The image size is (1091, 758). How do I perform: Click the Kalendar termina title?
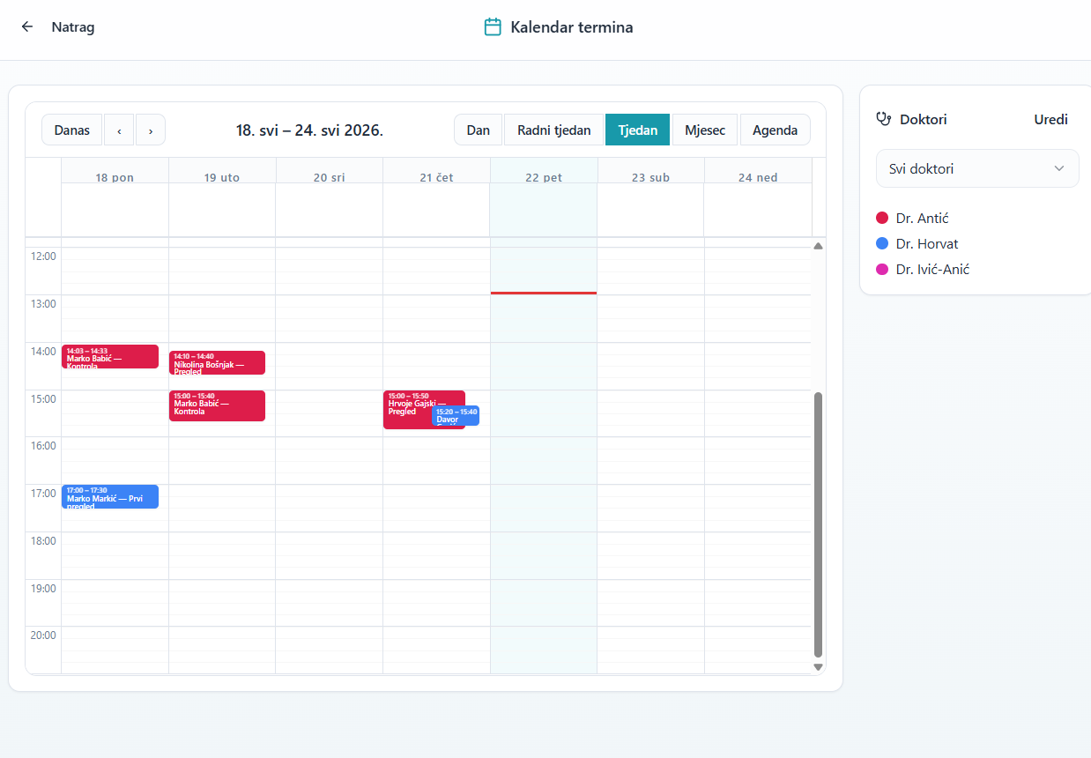572,26
